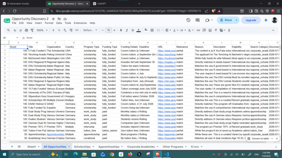The height and width of the screenshot is (158, 282).
Task: Click the insert link icon
Action: point(198,30)
